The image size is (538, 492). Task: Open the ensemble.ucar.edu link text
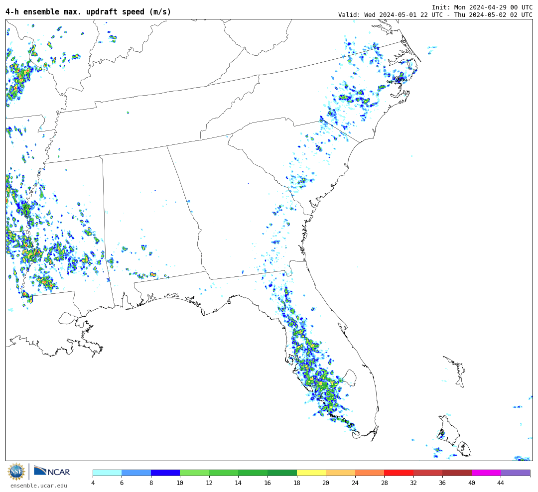pyautogui.click(x=39, y=486)
